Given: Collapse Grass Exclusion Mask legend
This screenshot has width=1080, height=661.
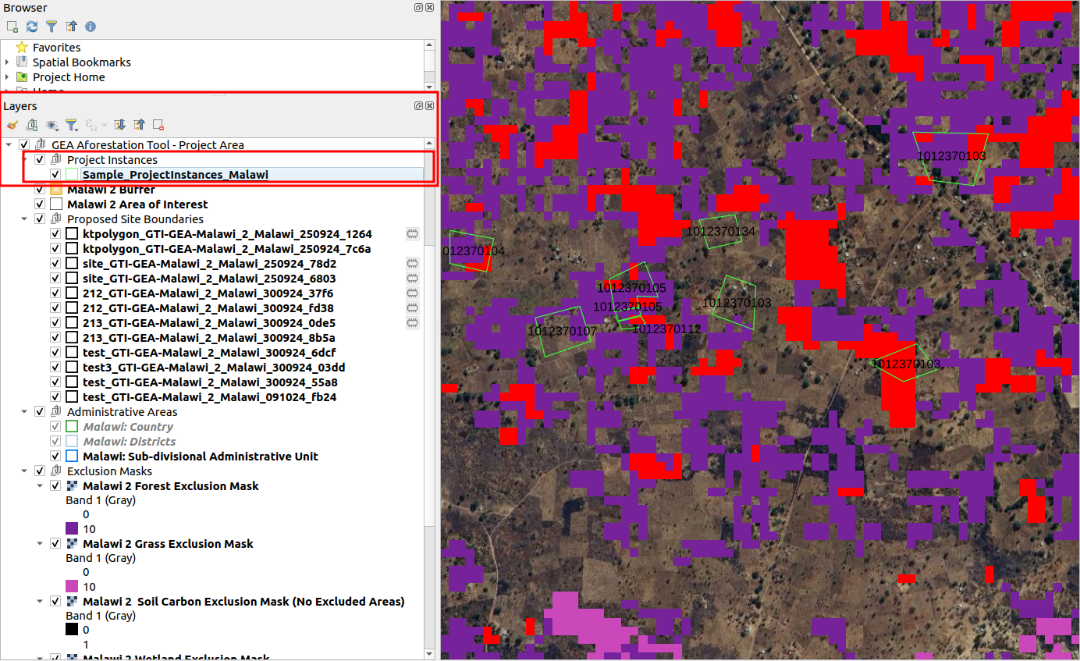Looking at the screenshot, I should pos(40,544).
